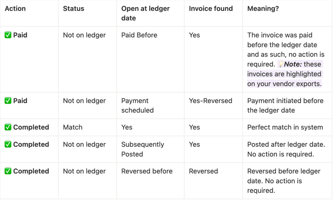The image size is (333, 200).
Task: Select the Perfect match in system text
Action: pyautogui.click(x=285, y=127)
